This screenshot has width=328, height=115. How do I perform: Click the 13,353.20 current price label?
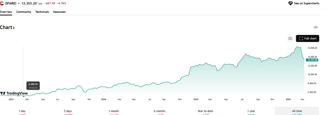click(312, 60)
